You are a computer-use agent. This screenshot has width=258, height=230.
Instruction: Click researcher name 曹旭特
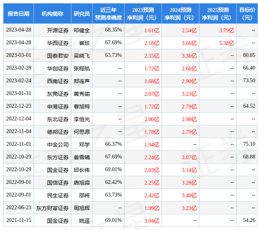point(82,107)
